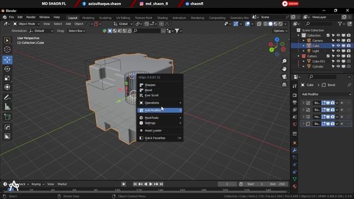Open the Physics properties tab
Viewport: 354px width, 199px height.
point(294,165)
